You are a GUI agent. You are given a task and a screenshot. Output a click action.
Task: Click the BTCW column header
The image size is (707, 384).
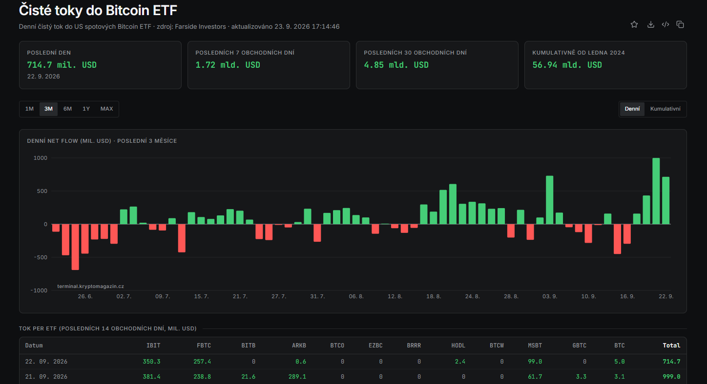497,346
